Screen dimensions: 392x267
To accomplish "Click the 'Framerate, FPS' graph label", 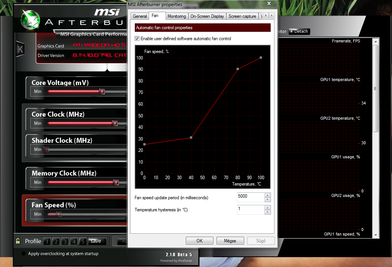I will tap(346, 41).
